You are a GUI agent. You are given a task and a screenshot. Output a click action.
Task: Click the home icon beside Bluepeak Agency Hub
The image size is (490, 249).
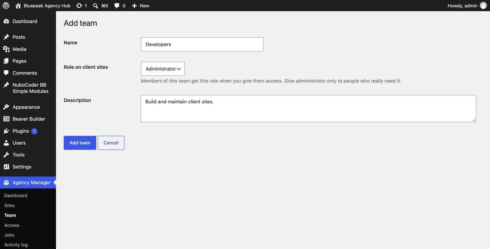click(x=18, y=6)
